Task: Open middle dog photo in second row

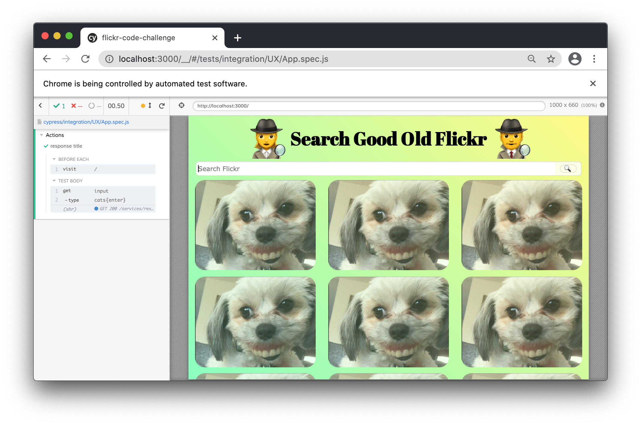Action: [x=389, y=322]
